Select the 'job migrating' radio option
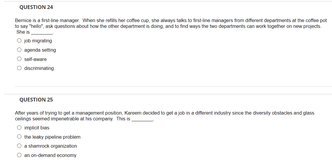This screenshot has width=332, height=163. [19, 41]
